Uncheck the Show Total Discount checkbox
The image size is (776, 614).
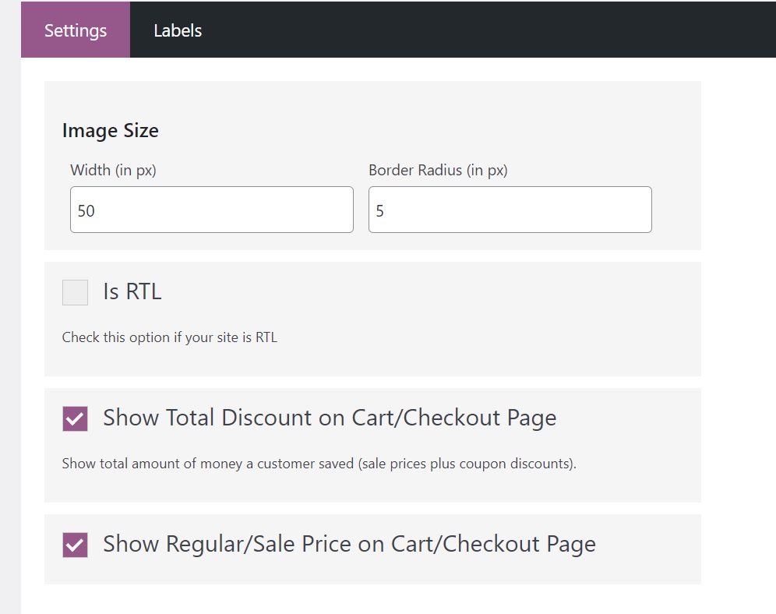[x=75, y=418]
